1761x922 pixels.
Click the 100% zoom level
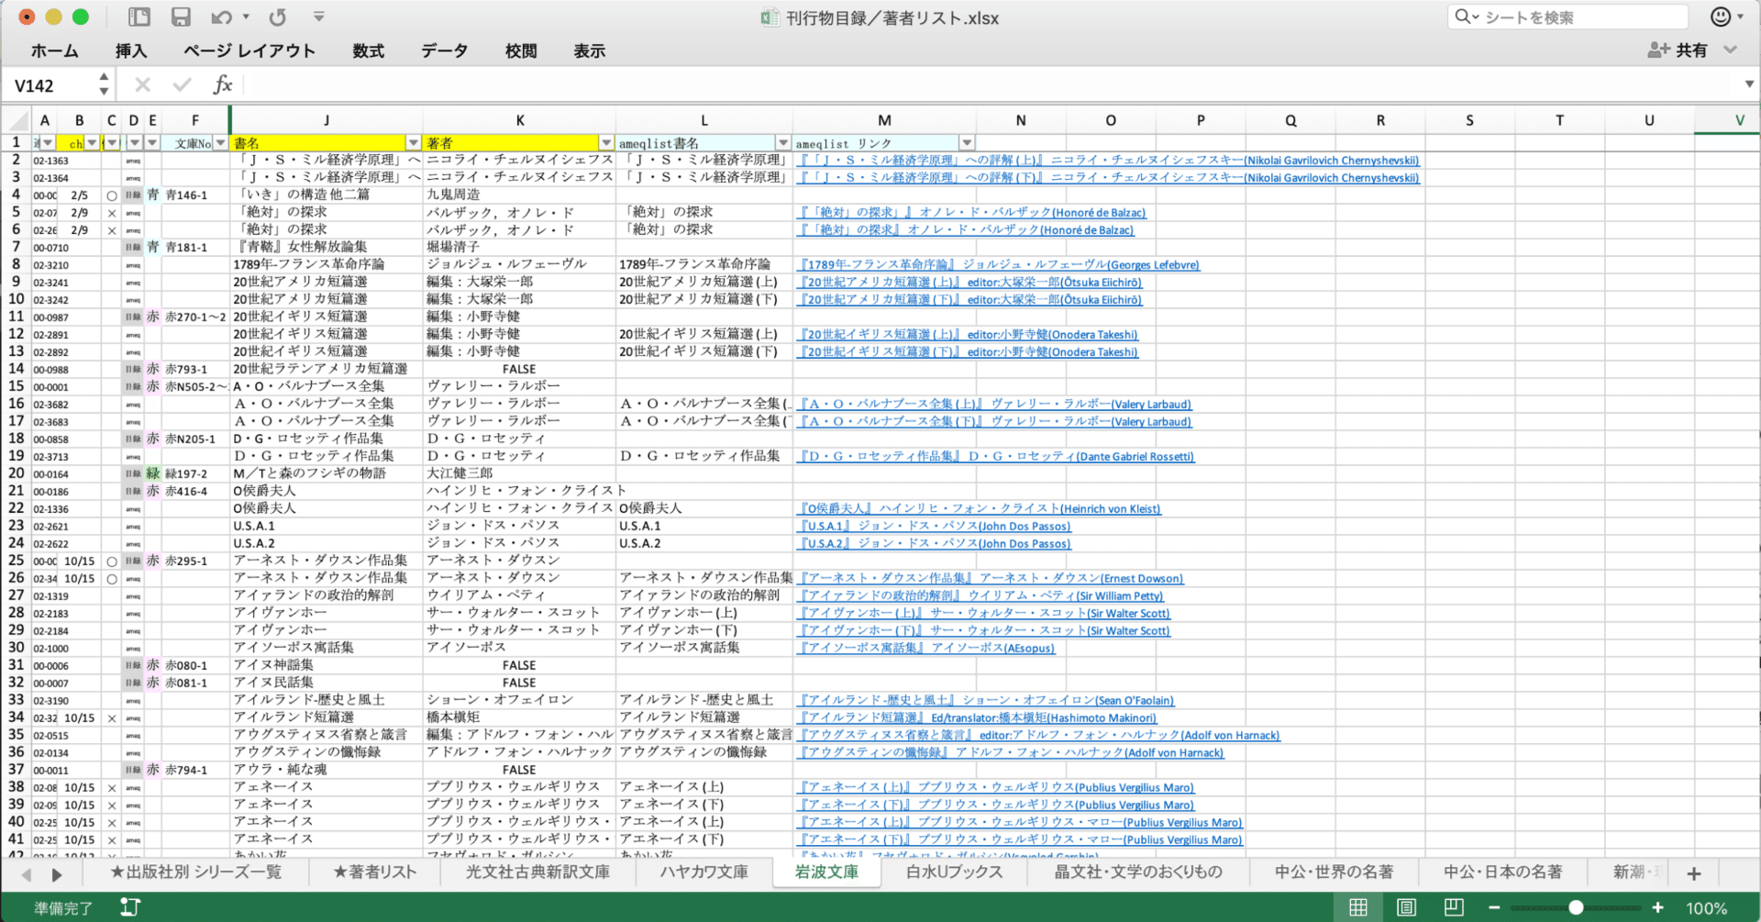pyautogui.click(x=1707, y=908)
